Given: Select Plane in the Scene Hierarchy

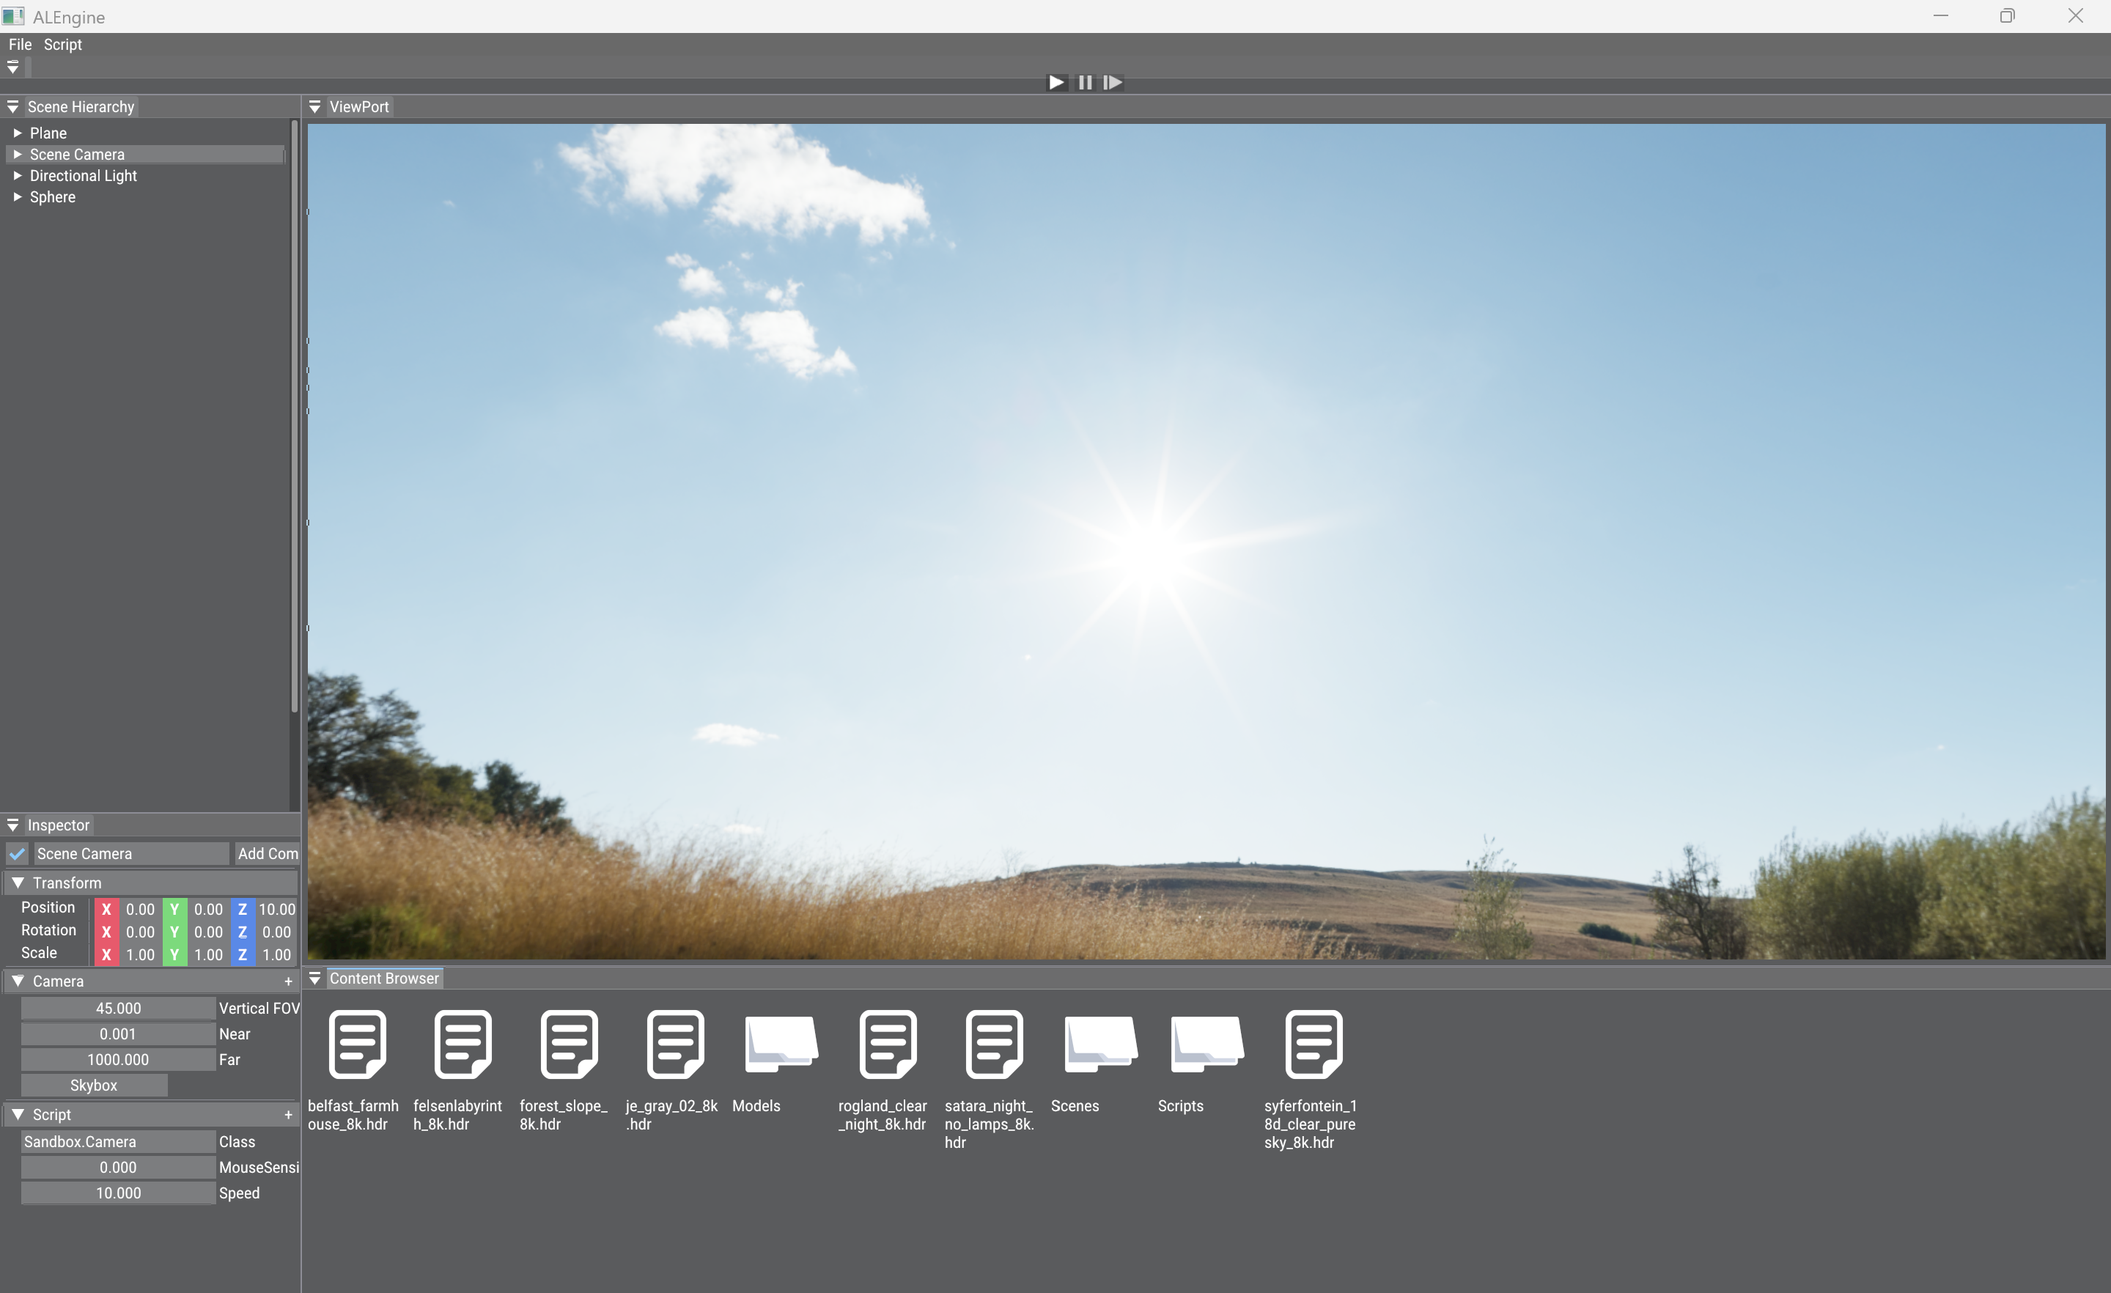Looking at the screenshot, I should (x=48, y=133).
